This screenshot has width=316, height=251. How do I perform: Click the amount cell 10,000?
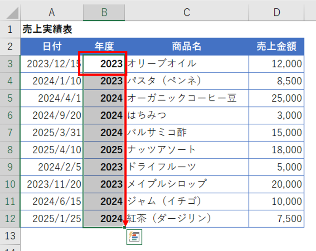(x=276, y=202)
